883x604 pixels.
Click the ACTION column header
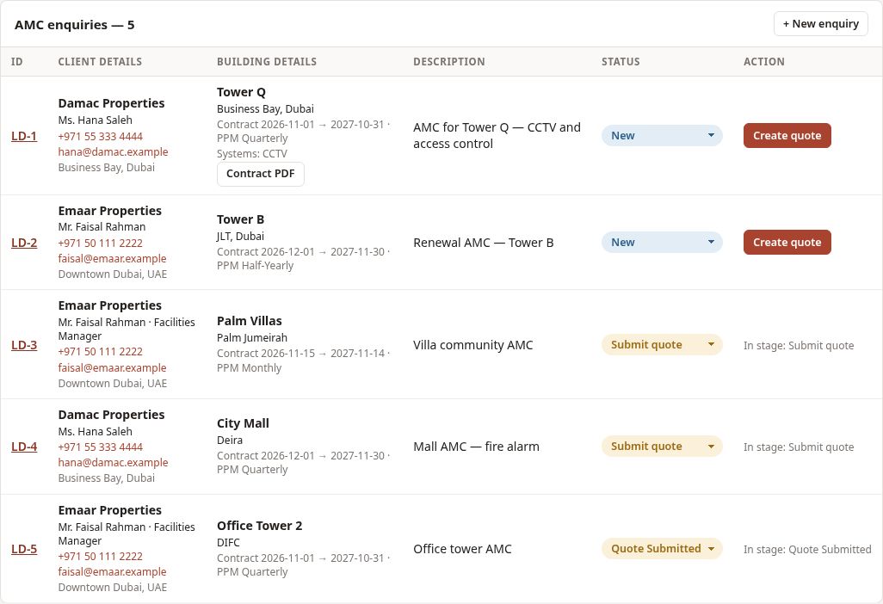[763, 62]
